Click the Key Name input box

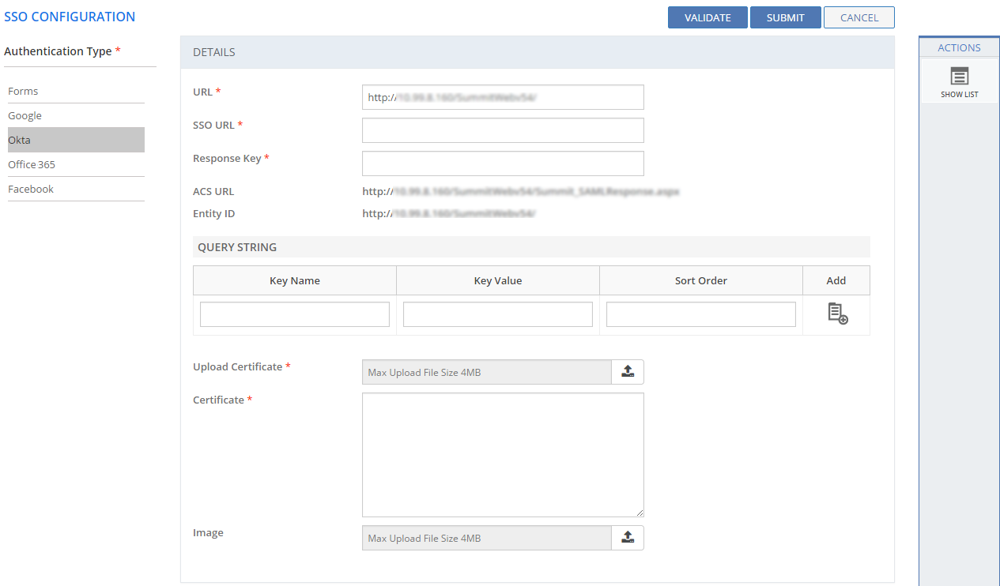click(294, 314)
